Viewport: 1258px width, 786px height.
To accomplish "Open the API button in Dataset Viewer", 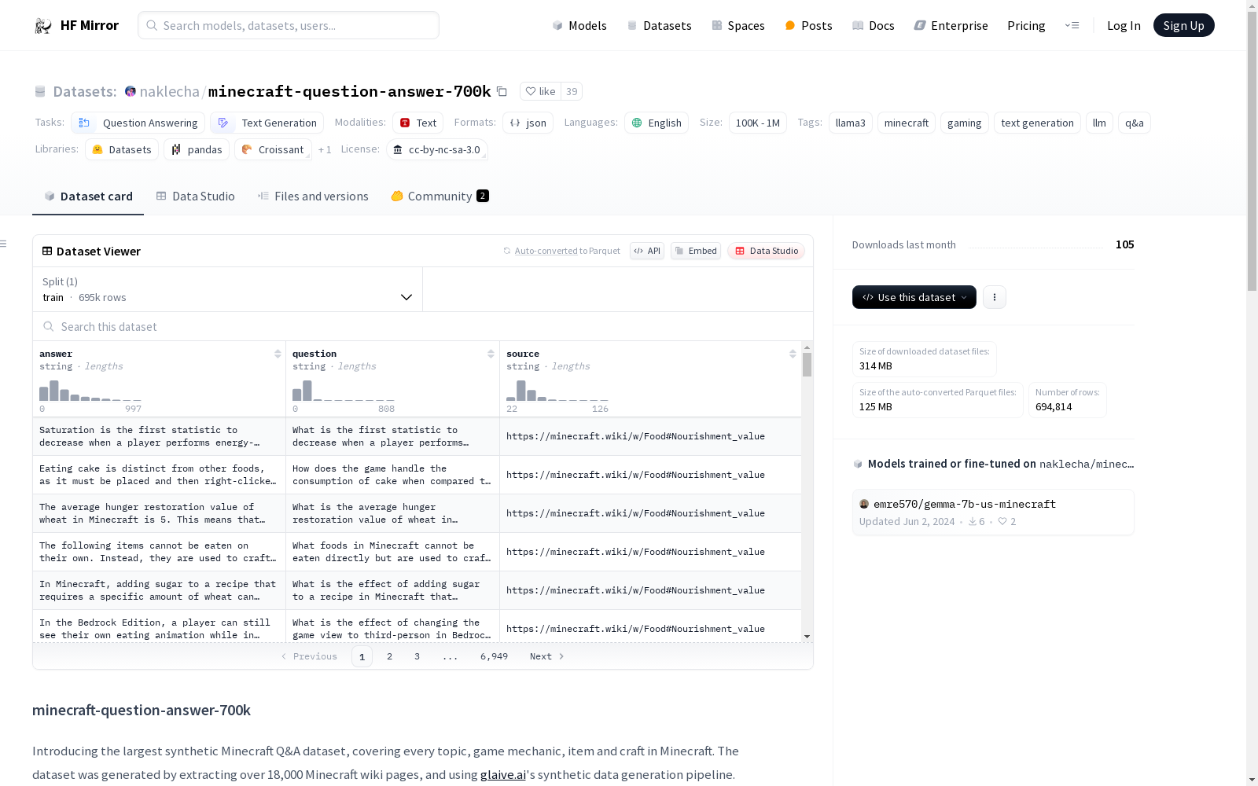I will point(647,251).
